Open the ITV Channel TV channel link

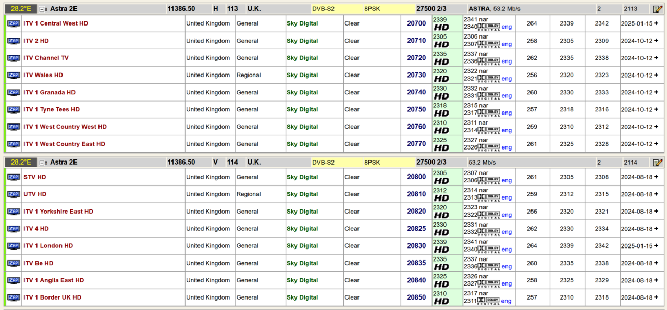(46, 58)
